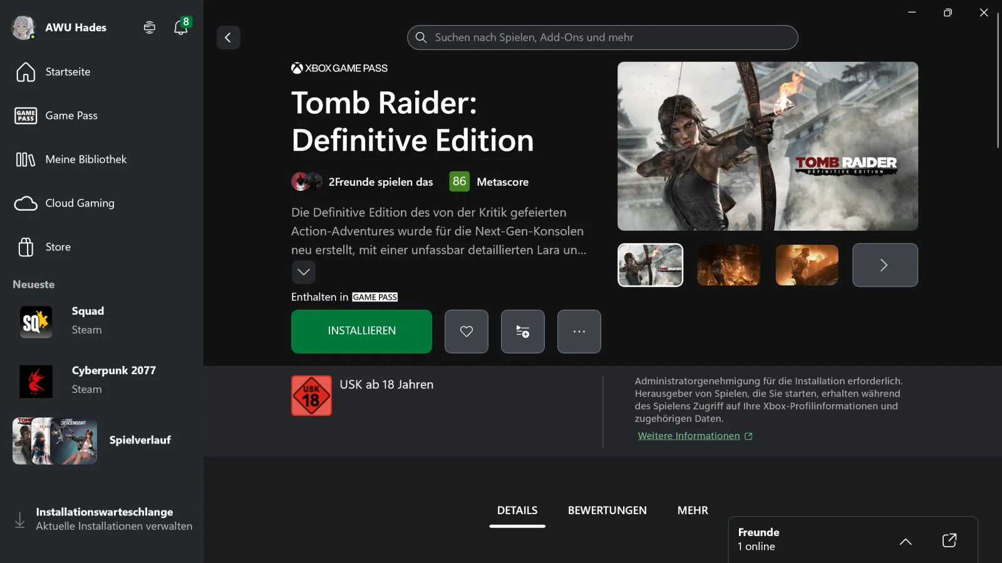Open the main Tomb Raider hero image

(768, 146)
